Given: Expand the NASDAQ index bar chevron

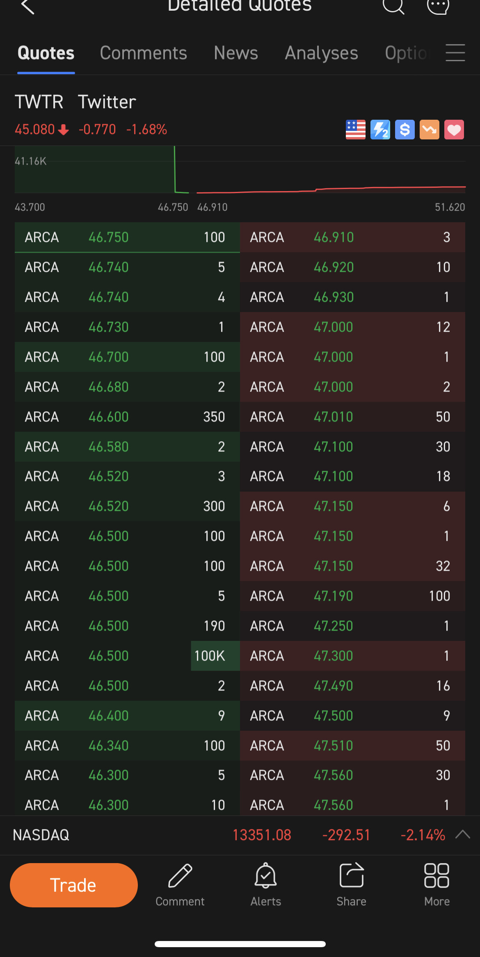Looking at the screenshot, I should 463,834.
